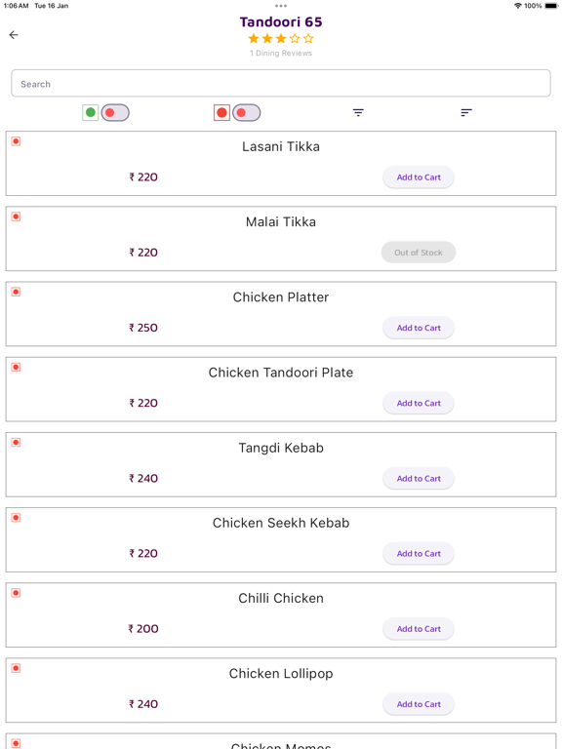Focus the Search input field
562x749 pixels.
[281, 84]
